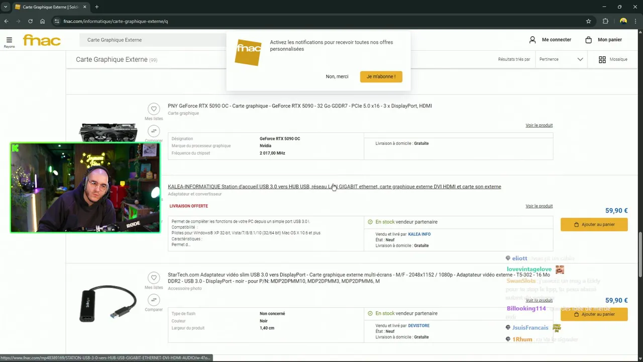
Task: Click chat username JsuisFrancais
Action: [x=530, y=328]
